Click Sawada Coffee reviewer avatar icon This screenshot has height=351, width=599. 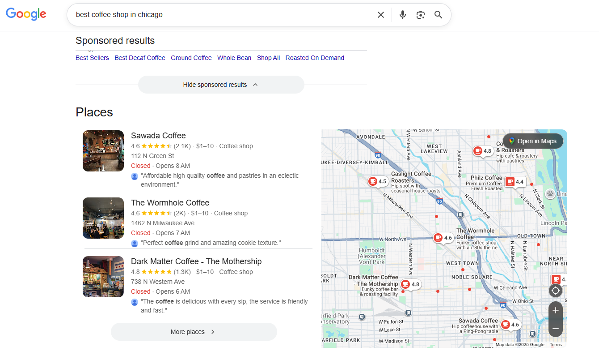[135, 176]
